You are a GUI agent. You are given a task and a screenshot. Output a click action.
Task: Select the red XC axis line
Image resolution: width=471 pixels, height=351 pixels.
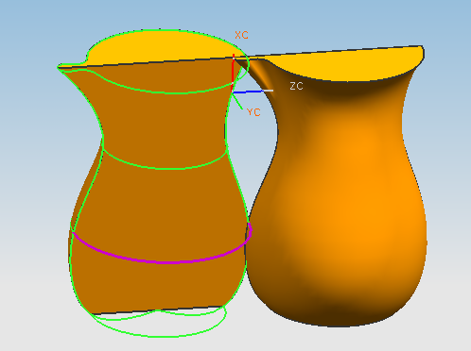pyautogui.click(x=234, y=73)
